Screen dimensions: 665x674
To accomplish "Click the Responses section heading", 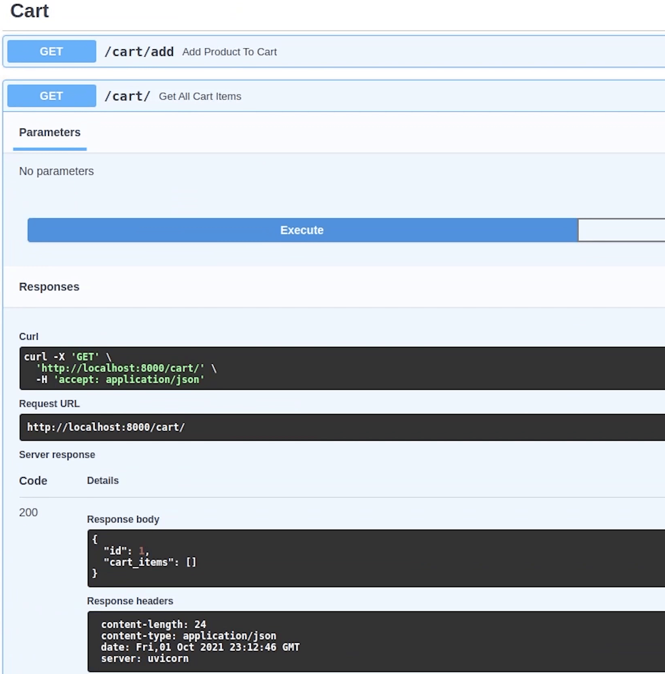I will [x=49, y=287].
